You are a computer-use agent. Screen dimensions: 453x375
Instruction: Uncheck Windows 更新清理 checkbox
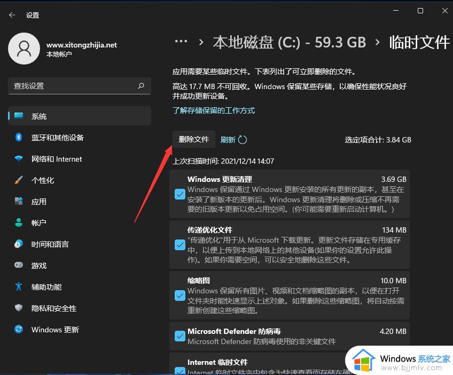[x=180, y=194]
